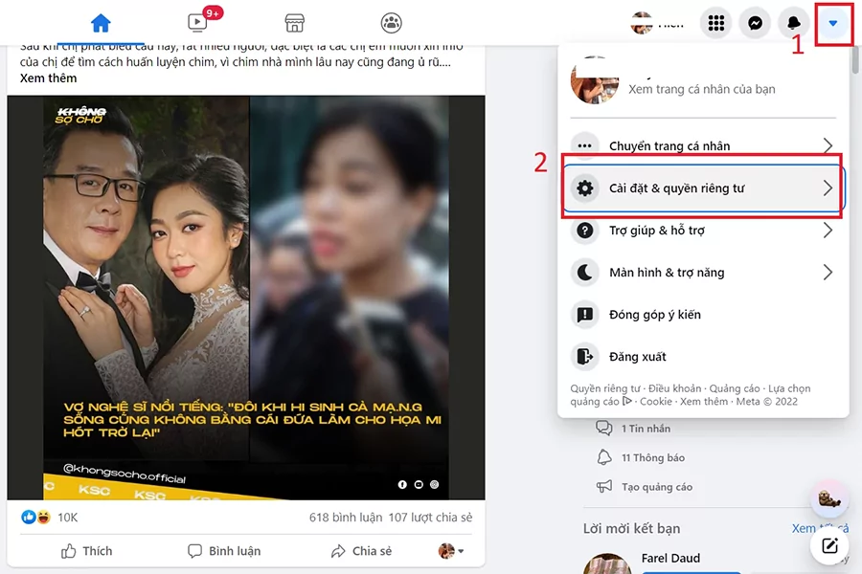Image resolution: width=862 pixels, height=574 pixels.
Task: Open '107 lượt chia sẻ' shares count
Action: tap(430, 518)
